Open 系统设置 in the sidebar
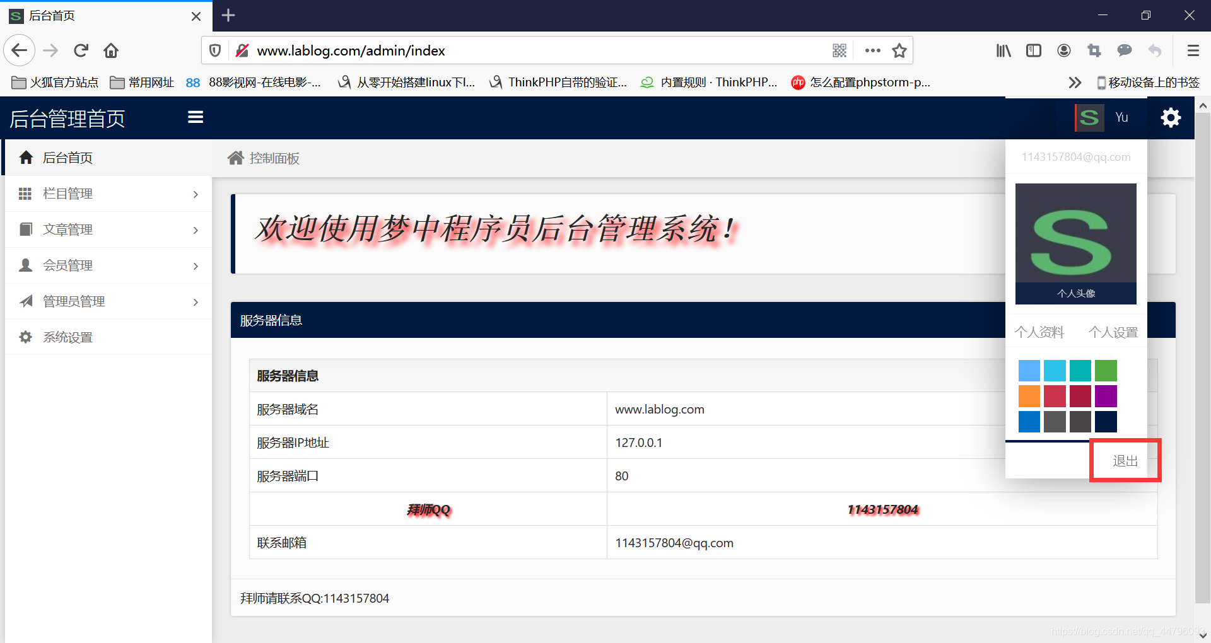The image size is (1211, 643). click(108, 337)
